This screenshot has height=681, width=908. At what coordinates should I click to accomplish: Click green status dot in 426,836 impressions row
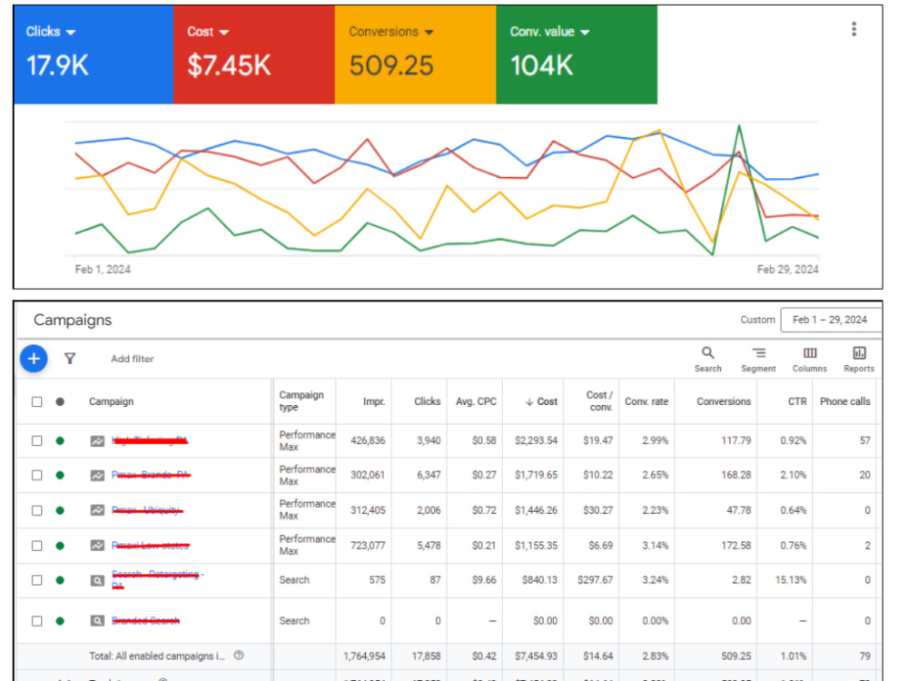click(x=60, y=441)
